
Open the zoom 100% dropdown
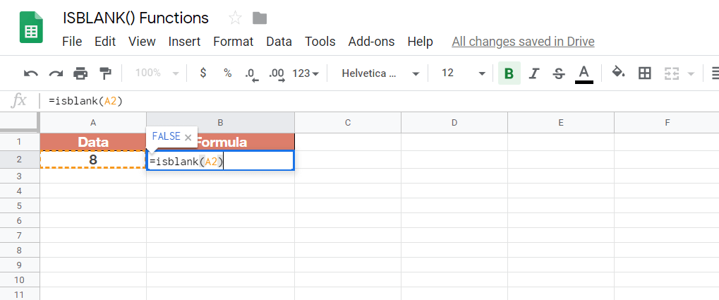click(157, 73)
